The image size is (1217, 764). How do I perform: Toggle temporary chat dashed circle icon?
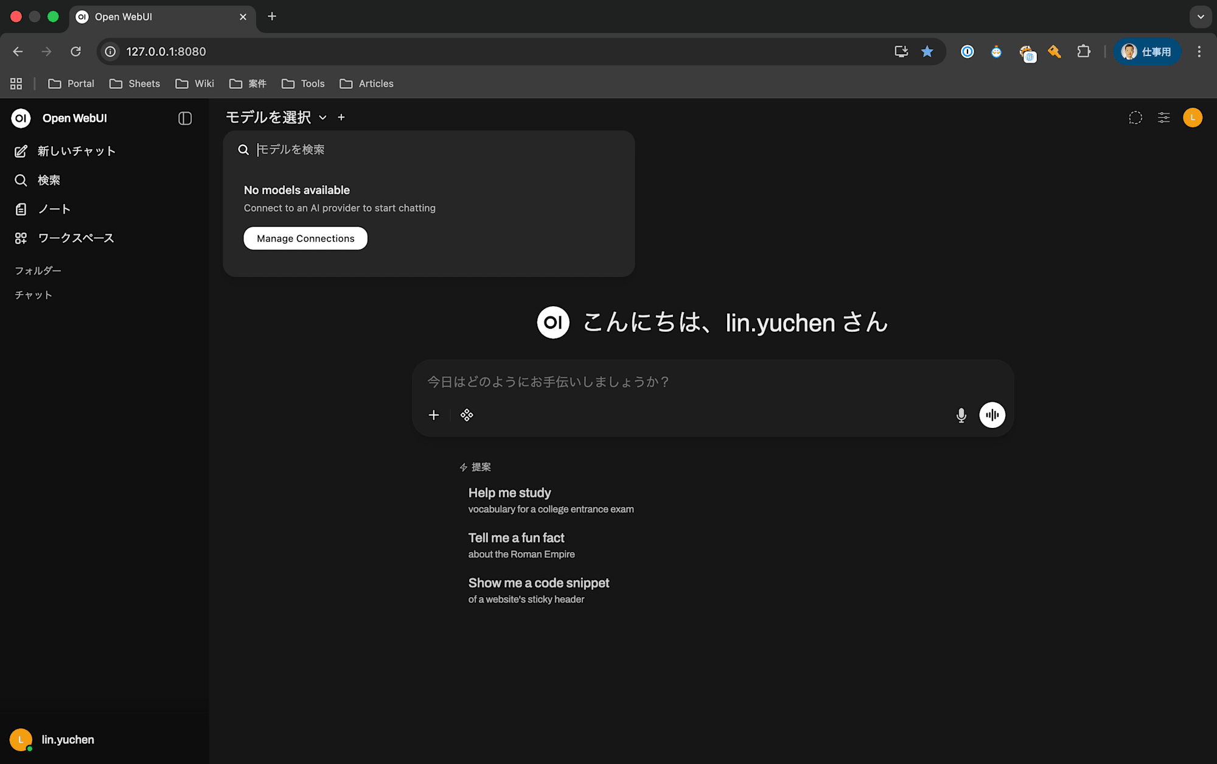point(1135,117)
